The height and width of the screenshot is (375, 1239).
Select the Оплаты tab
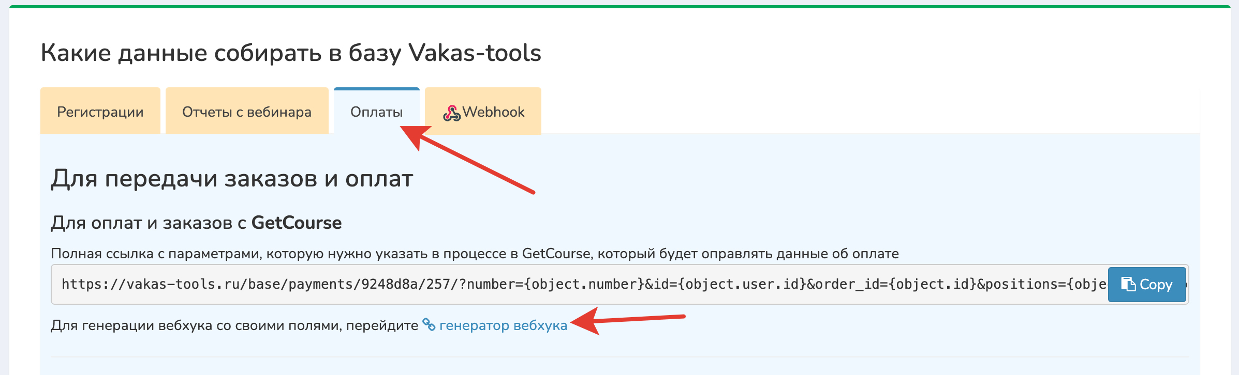tap(376, 112)
